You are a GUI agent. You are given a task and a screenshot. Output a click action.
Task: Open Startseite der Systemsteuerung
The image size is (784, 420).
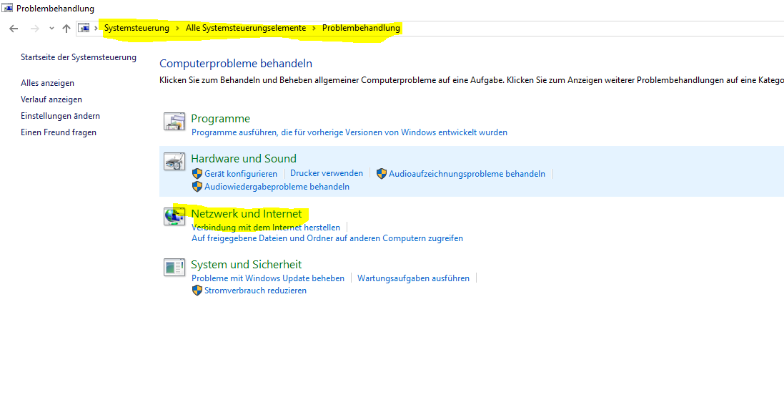79,57
